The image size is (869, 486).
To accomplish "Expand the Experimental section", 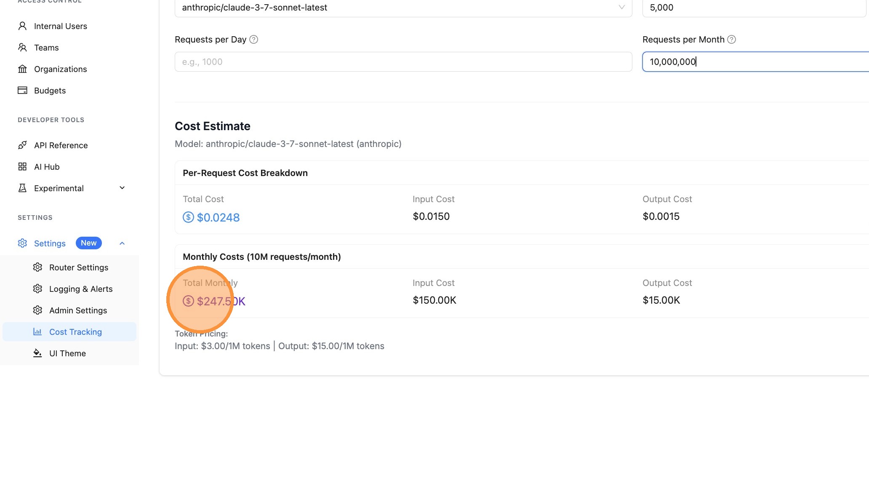I will coord(122,188).
